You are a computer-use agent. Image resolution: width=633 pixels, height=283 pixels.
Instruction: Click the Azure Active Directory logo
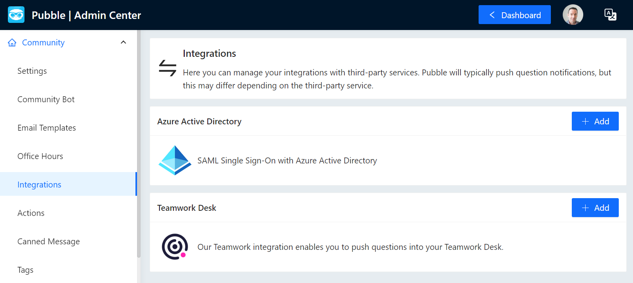point(175,160)
